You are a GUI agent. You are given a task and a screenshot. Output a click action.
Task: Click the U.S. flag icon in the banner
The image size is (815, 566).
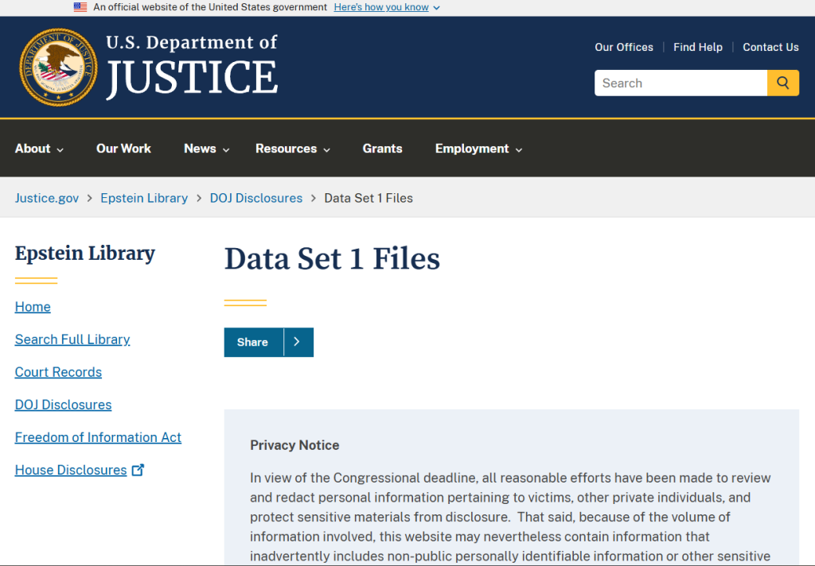[x=80, y=7]
